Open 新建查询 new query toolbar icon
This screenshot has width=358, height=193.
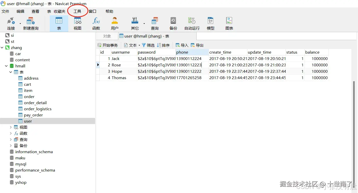tap(31, 21)
